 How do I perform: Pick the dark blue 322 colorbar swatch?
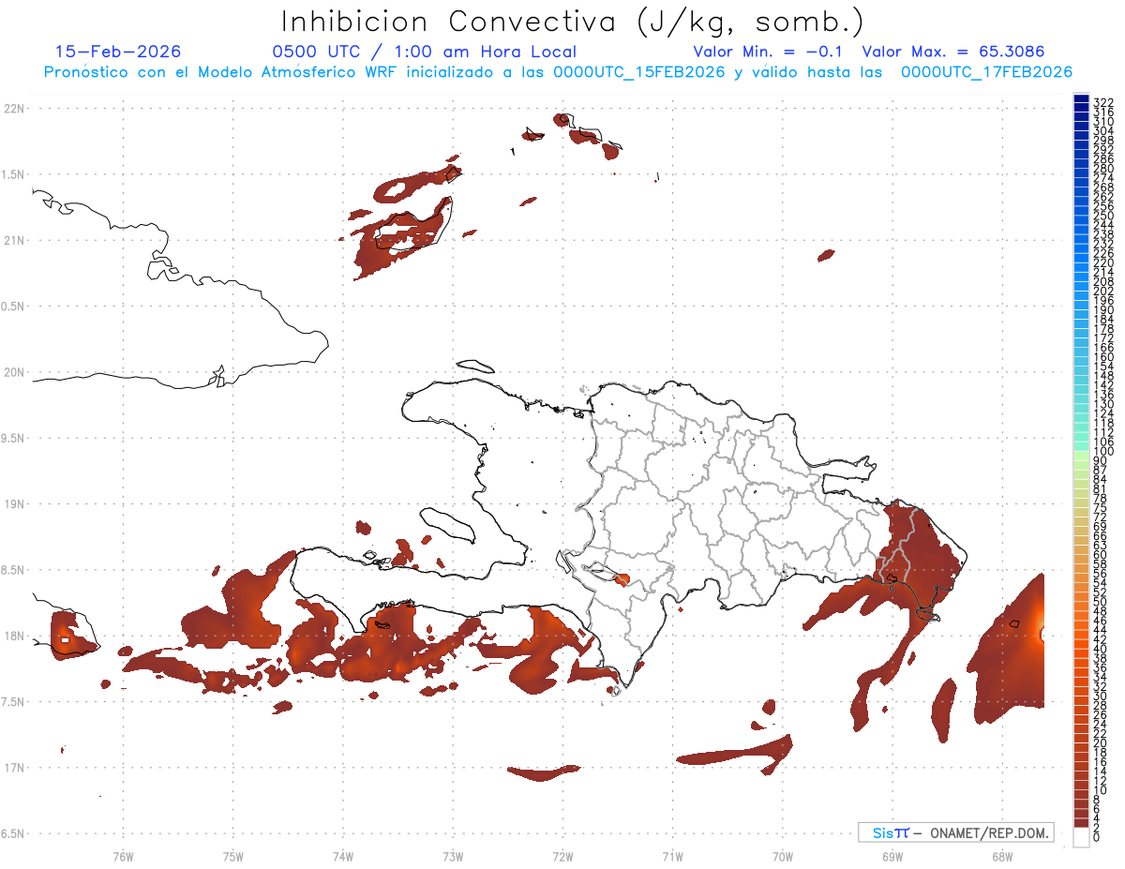(1081, 100)
